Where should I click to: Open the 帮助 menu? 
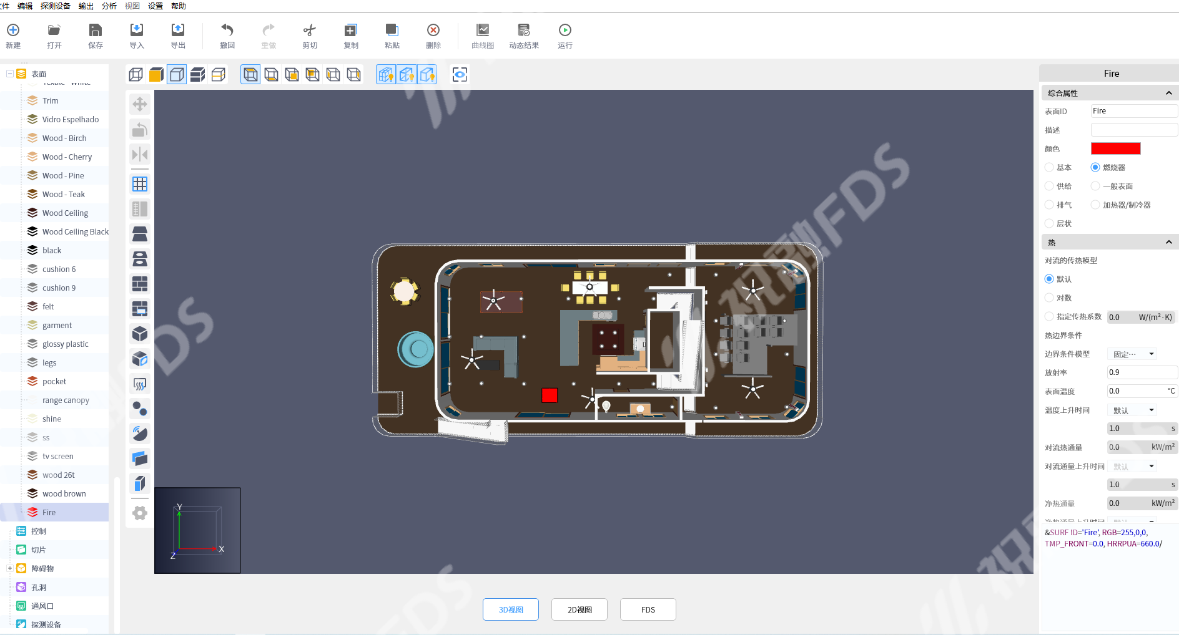pos(179,6)
